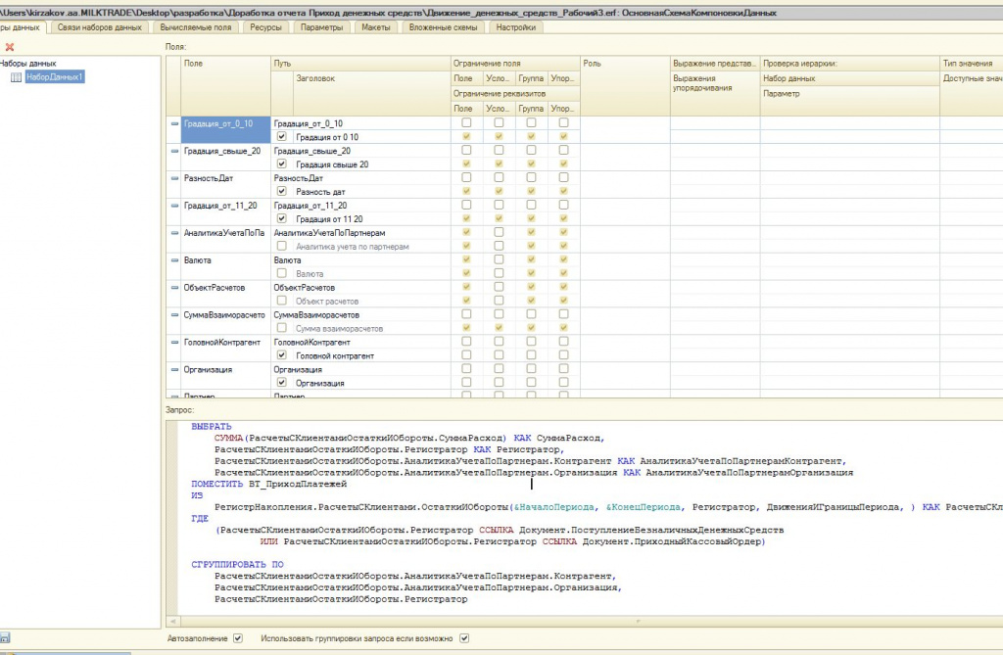The width and height of the screenshot is (1003, 655).
Task: Enable title checkbox for Валюта
Action: pos(282,274)
